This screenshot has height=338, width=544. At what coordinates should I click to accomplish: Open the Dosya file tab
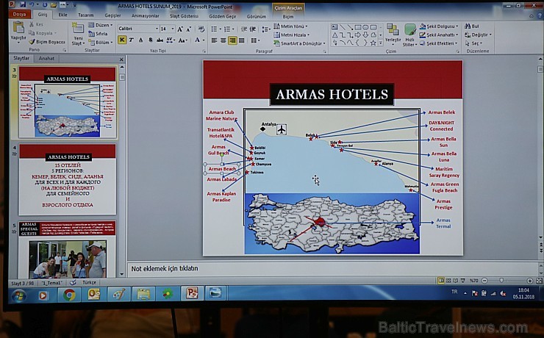tap(19, 14)
